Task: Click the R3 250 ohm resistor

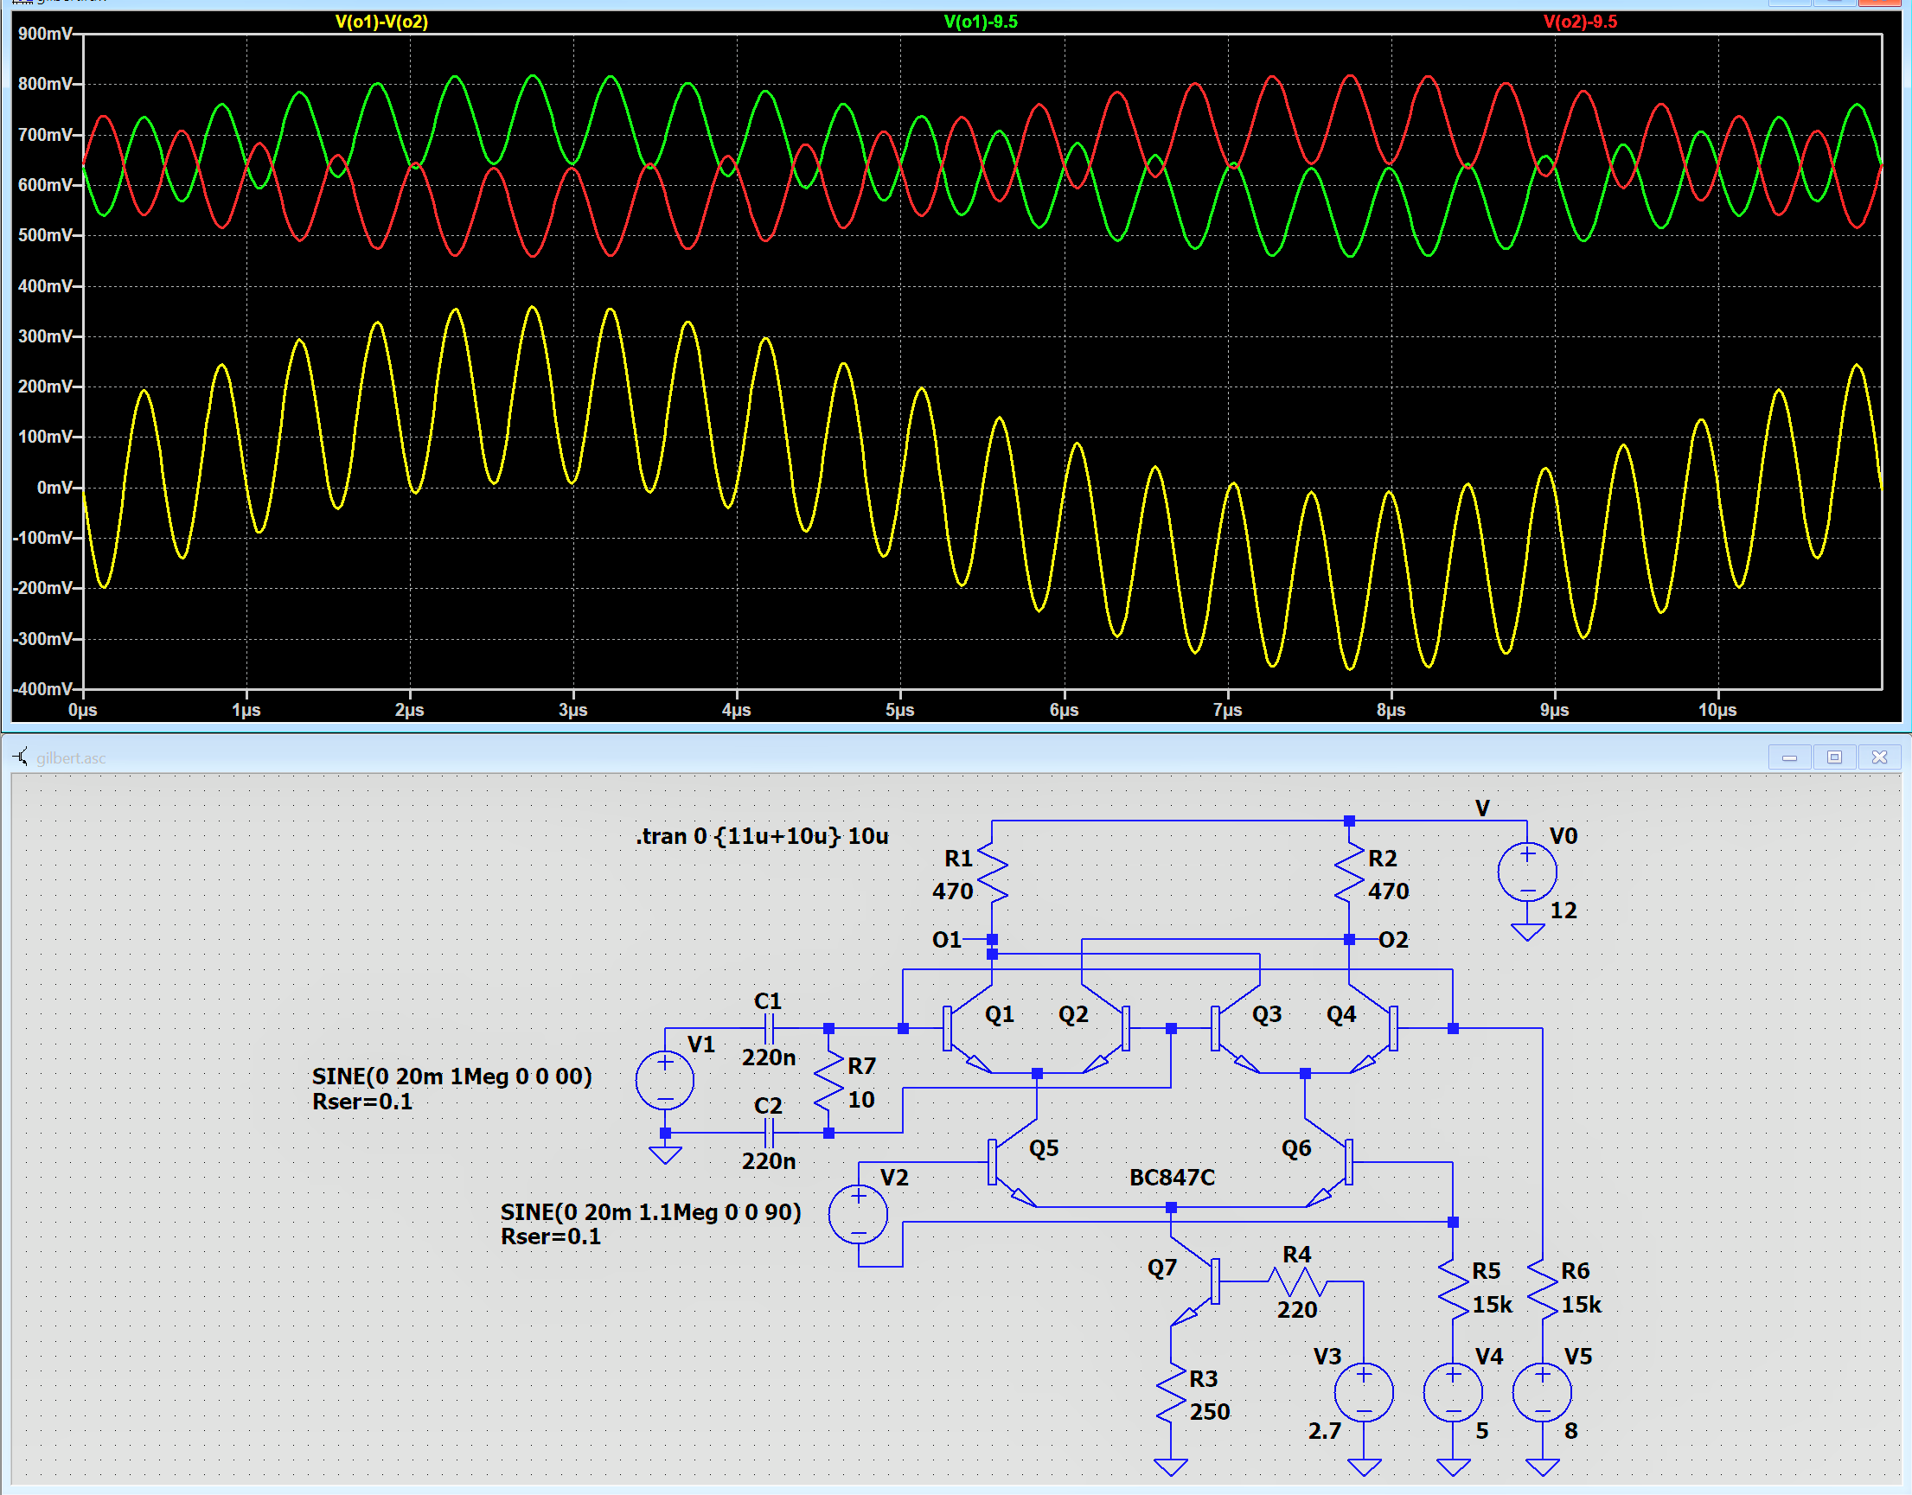Action: pos(1171,1396)
